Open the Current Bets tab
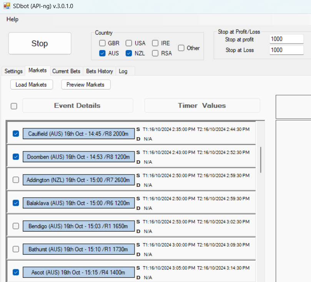311x282 pixels. pyautogui.click(x=66, y=71)
